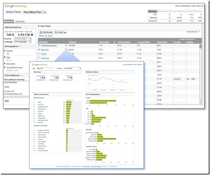Open profile icon for first also-visited site
The height and width of the screenshot is (175, 210).
point(64,102)
